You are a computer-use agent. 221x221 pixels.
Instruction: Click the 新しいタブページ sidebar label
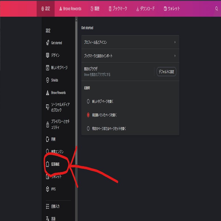tap(59, 68)
